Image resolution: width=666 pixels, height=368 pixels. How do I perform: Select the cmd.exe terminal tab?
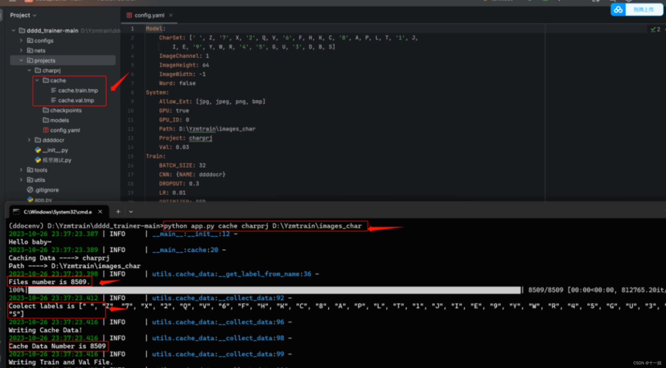[x=58, y=212]
